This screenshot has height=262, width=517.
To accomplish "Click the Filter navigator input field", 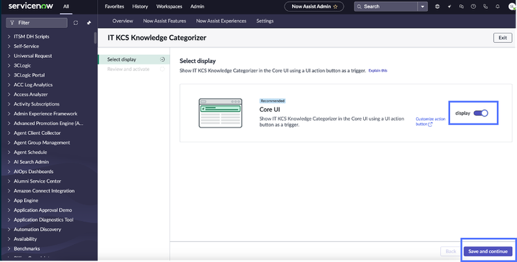I will pyautogui.click(x=37, y=23).
